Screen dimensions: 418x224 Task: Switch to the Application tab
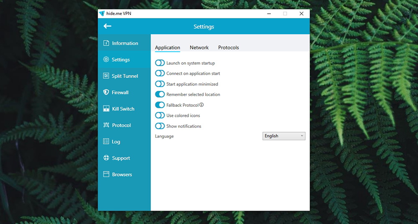point(168,48)
